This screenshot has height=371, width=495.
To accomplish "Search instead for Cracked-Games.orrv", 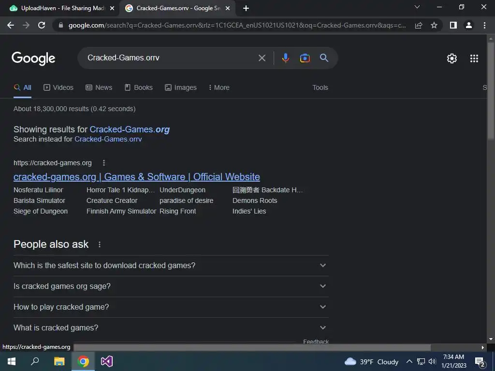I will (108, 139).
